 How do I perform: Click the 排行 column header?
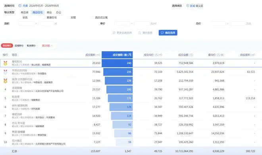pyautogui.click(x=5, y=55)
